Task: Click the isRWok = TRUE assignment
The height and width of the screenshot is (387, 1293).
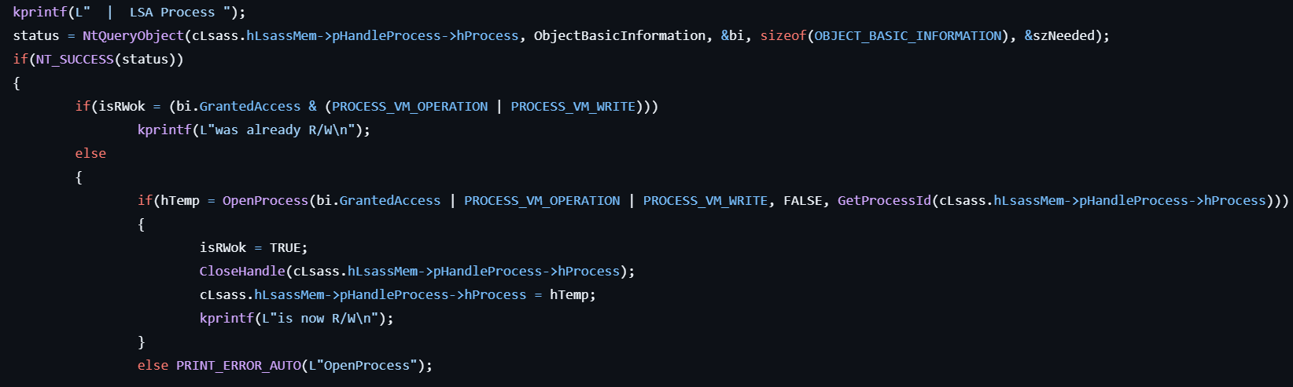Action: click(253, 248)
